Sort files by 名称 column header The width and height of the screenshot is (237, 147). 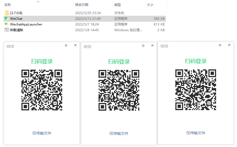click(8, 5)
